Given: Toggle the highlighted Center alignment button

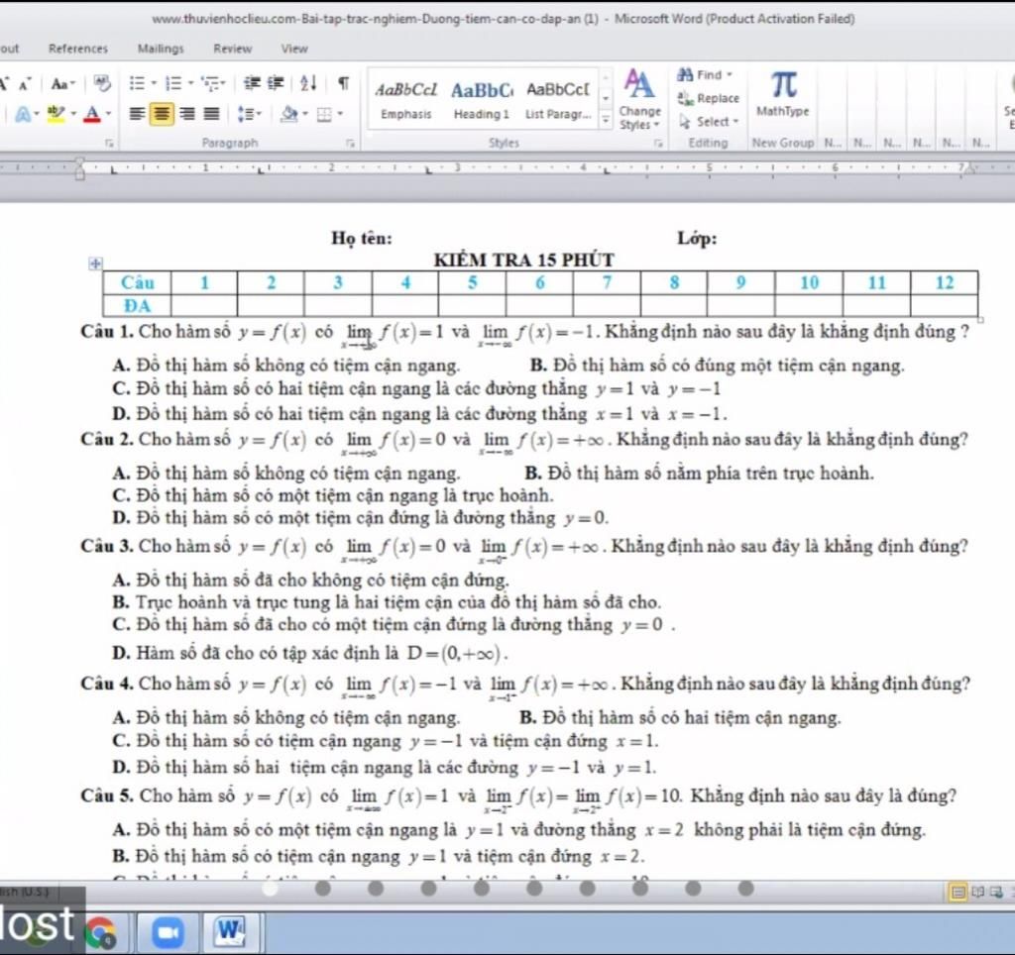Looking at the screenshot, I should 162,115.
